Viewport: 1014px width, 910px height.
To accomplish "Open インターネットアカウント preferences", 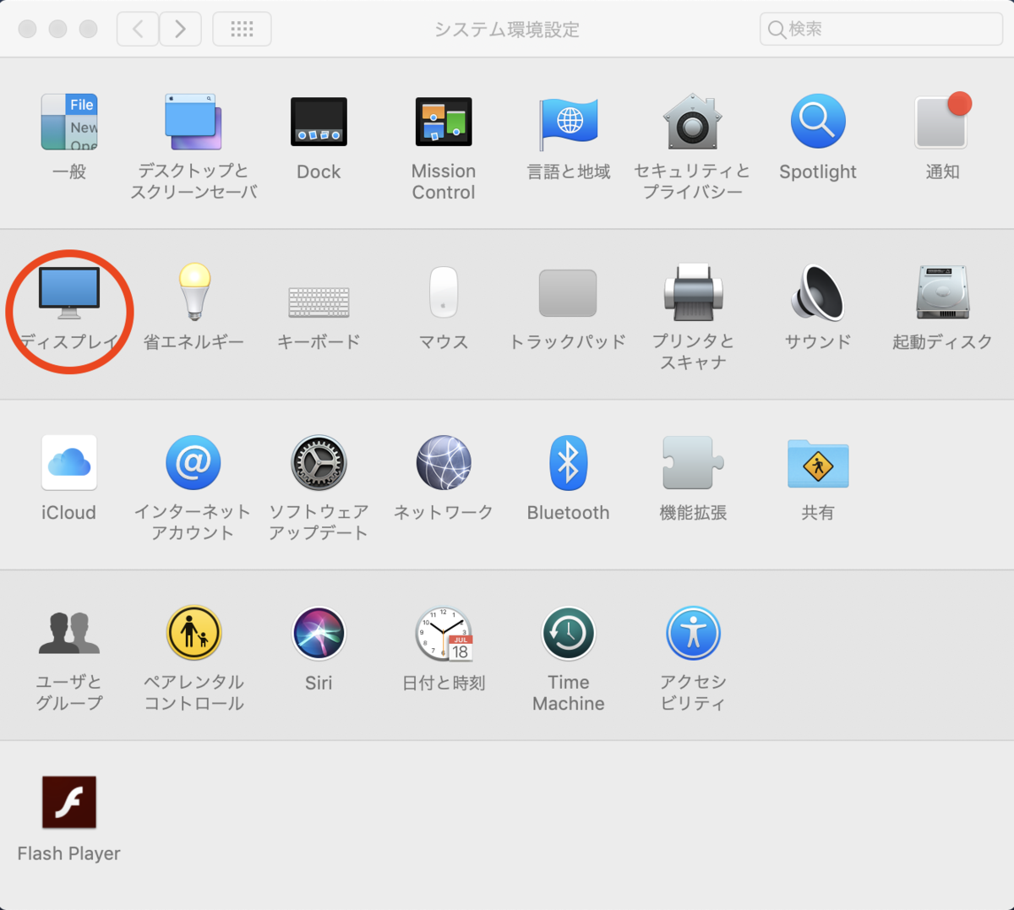I will (x=194, y=463).
